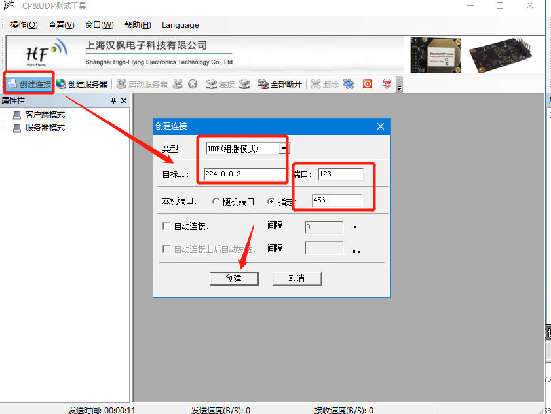Click the HF High-Flying logo
Image resolution: width=551 pixels, height=414 pixels.
point(46,52)
